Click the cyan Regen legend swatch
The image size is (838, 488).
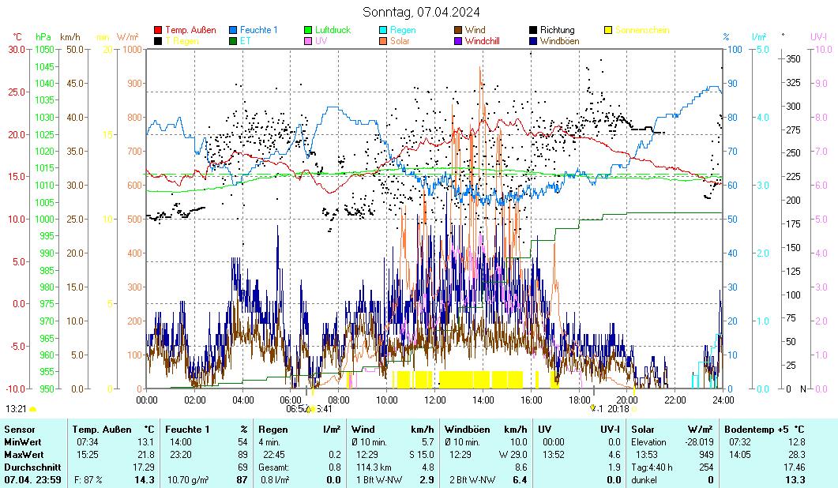(383, 31)
